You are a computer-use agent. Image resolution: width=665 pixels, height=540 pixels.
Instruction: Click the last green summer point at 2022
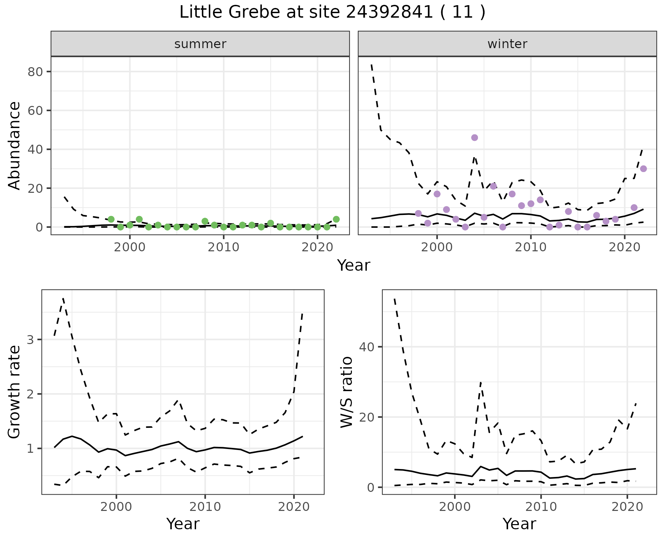point(336,219)
